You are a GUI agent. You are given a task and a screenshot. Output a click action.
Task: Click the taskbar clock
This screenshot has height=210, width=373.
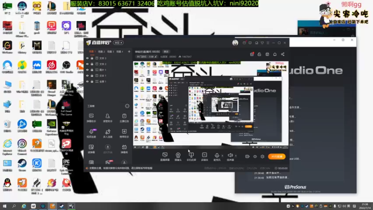point(365,206)
